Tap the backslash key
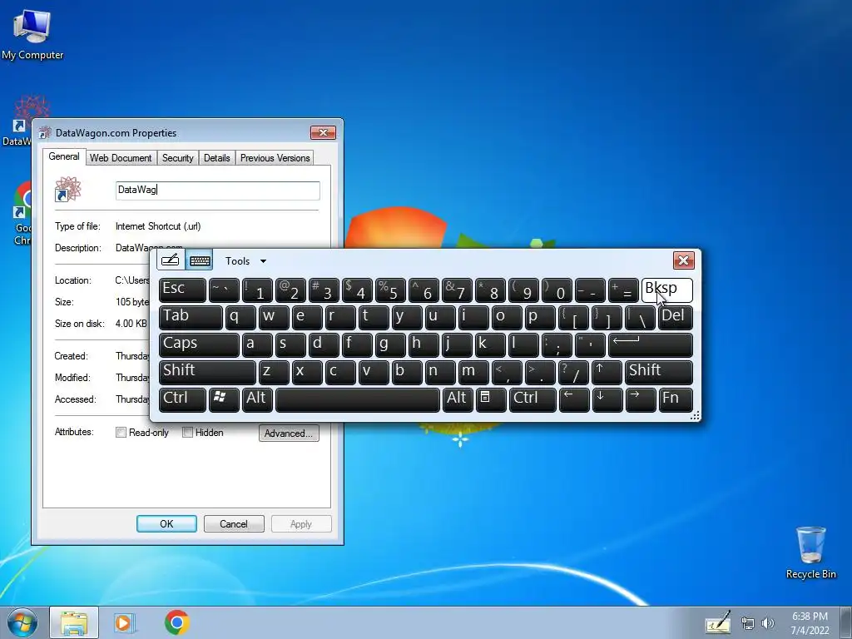 pos(640,317)
